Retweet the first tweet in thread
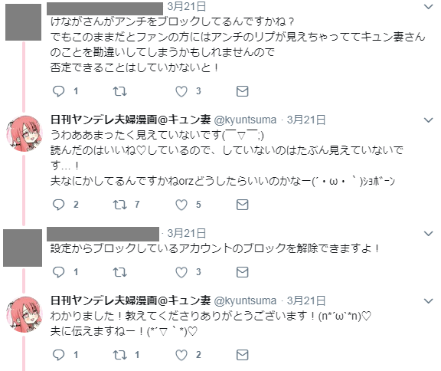Screen dimensions: 441x371 119,91
